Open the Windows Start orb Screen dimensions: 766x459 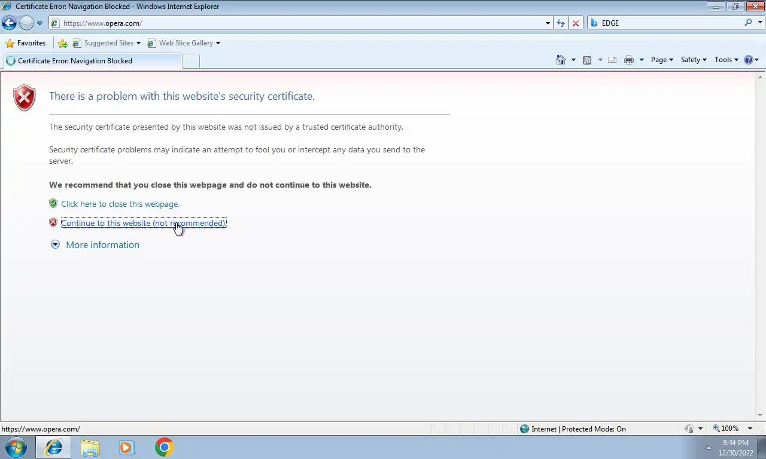click(x=16, y=447)
